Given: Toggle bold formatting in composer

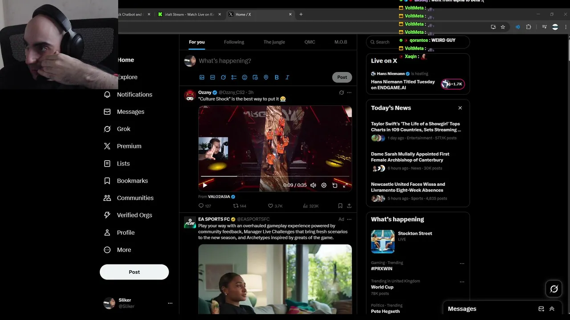Looking at the screenshot, I should coord(277,77).
